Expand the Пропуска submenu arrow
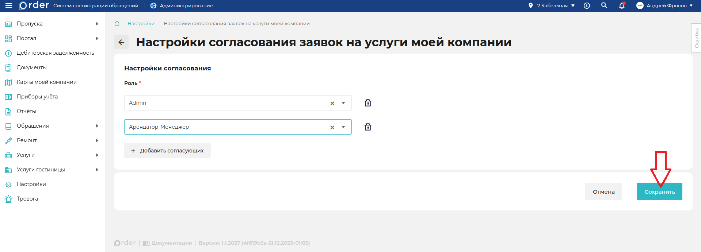Viewport: 701px width, 252px height. coord(97,24)
